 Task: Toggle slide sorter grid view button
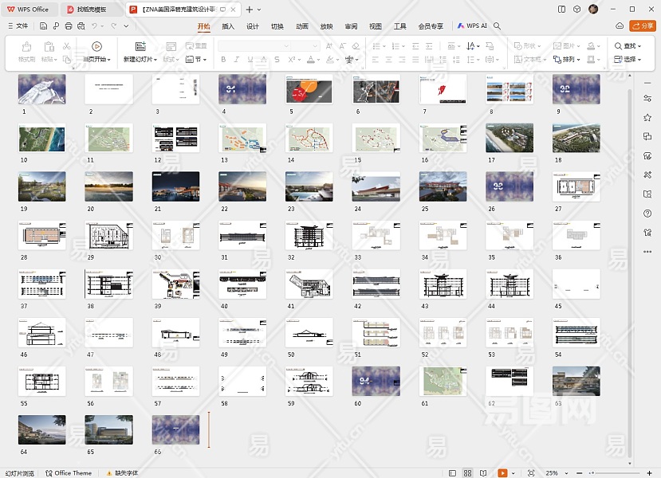pyautogui.click(x=468, y=473)
